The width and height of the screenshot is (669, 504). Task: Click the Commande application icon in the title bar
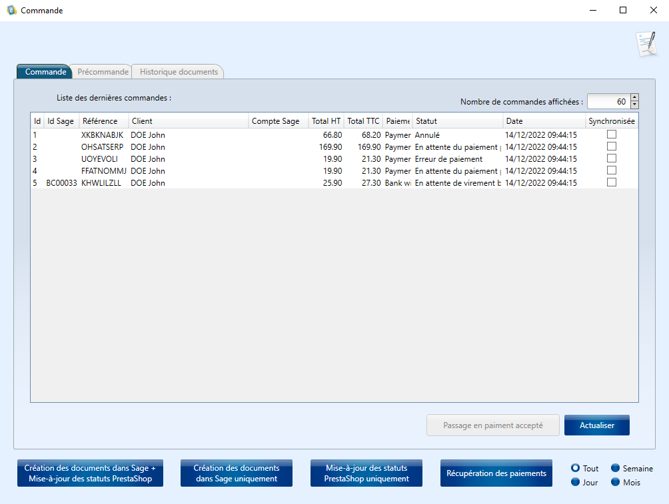point(10,10)
